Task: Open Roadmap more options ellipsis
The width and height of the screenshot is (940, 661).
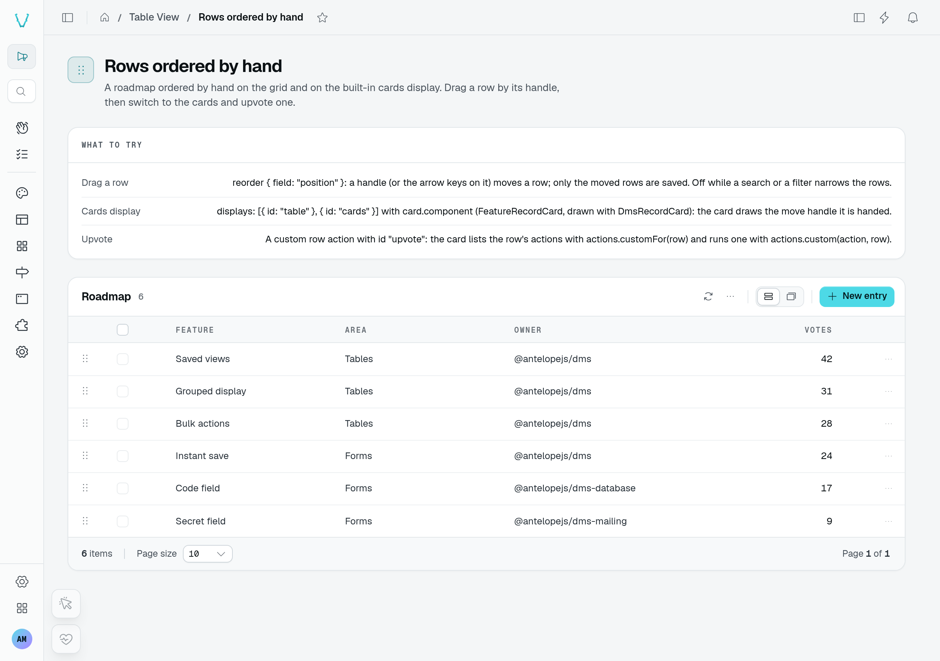Action: [730, 296]
